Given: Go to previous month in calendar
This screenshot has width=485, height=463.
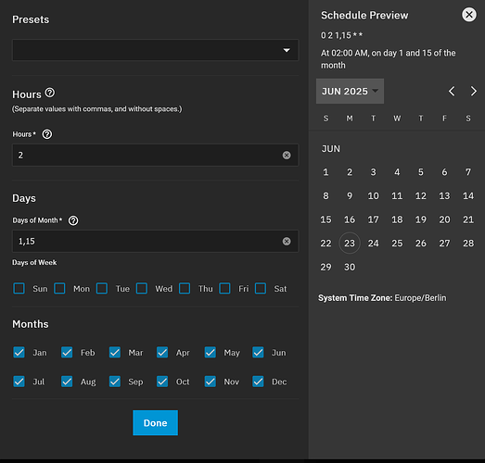Looking at the screenshot, I should point(452,91).
